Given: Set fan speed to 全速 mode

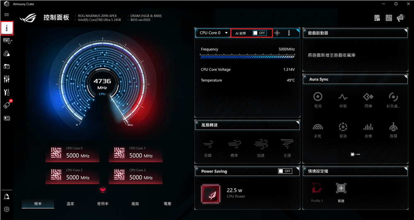Looking at the screenshot, I should point(287,149).
